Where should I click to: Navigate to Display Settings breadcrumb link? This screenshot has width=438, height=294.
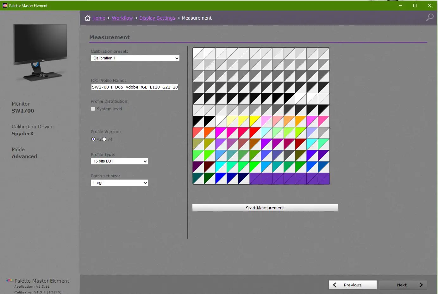click(x=157, y=18)
